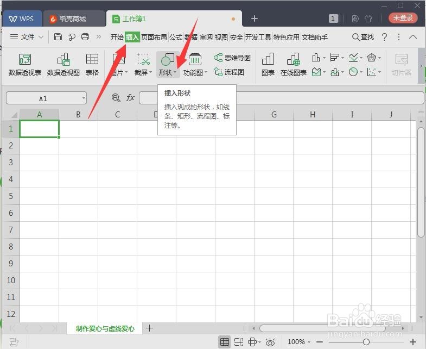This screenshot has width=426, height=349.
Task: Click the magnifier icon beside fx
Action: 116,97
